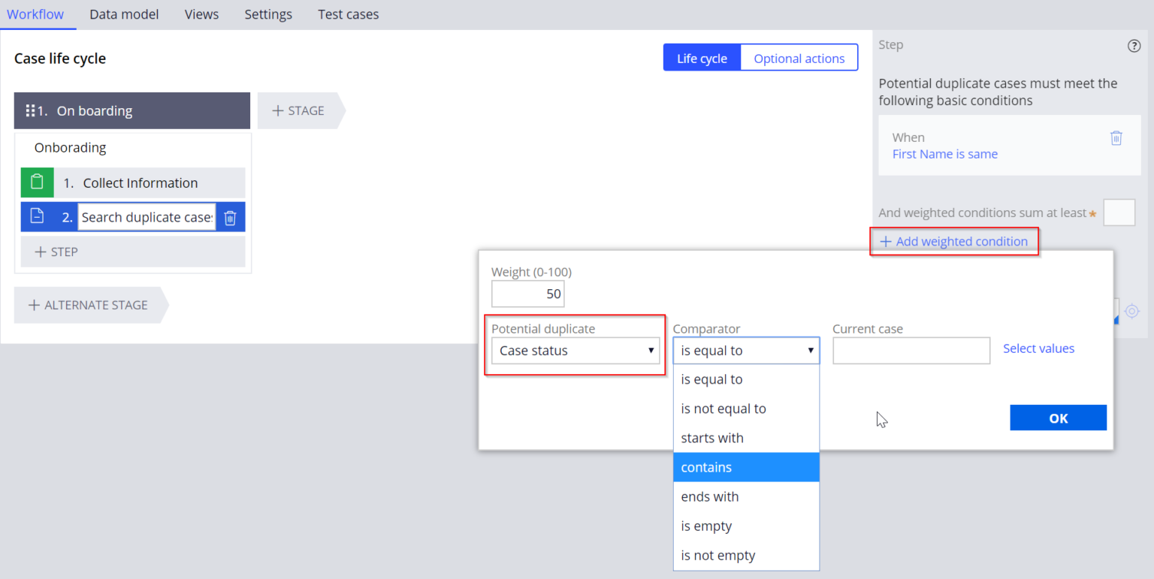
Task: Go to the Test cases tab
Action: (x=348, y=14)
